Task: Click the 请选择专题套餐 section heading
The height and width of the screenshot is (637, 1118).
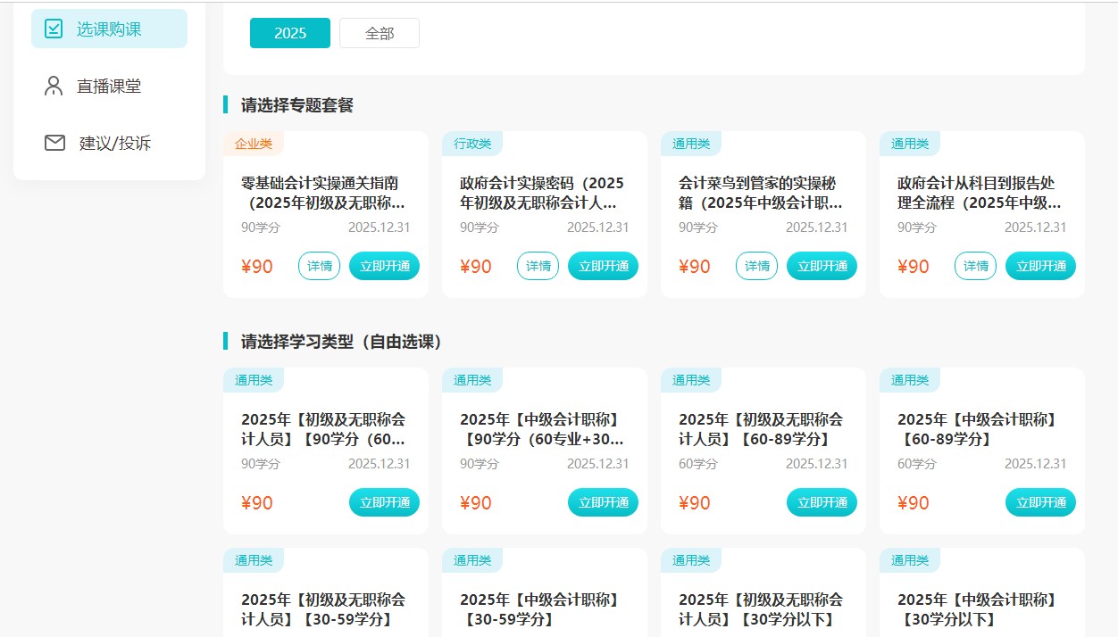Action: pos(297,105)
